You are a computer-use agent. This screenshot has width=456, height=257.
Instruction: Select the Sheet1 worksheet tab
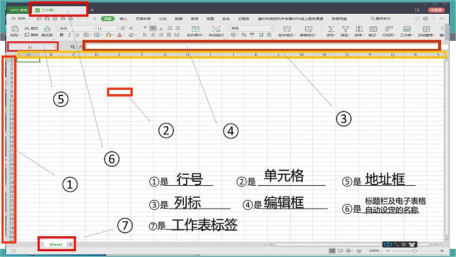pyautogui.click(x=56, y=244)
